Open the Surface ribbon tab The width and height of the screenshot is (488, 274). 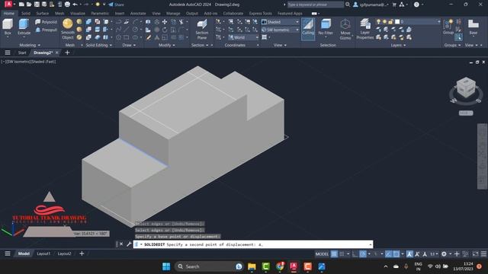(43, 14)
